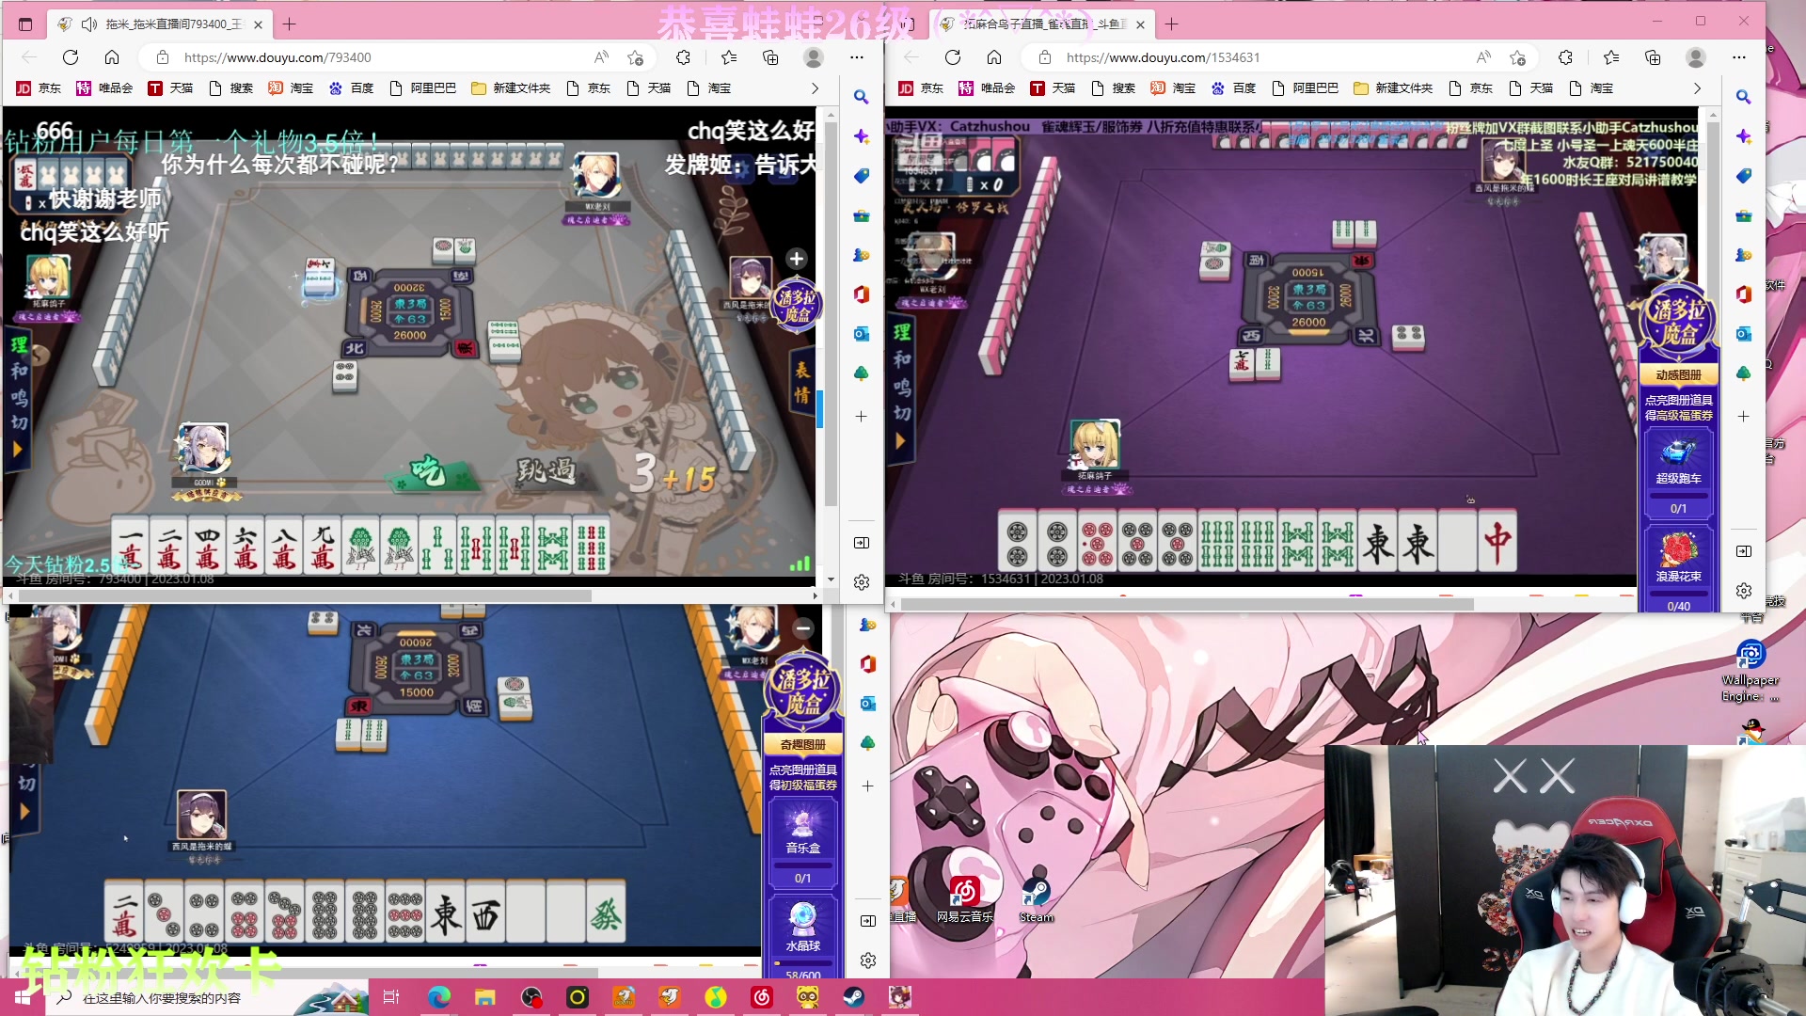Open sidebar search icon in right browser
The height and width of the screenshot is (1016, 1806).
pos(1743,97)
